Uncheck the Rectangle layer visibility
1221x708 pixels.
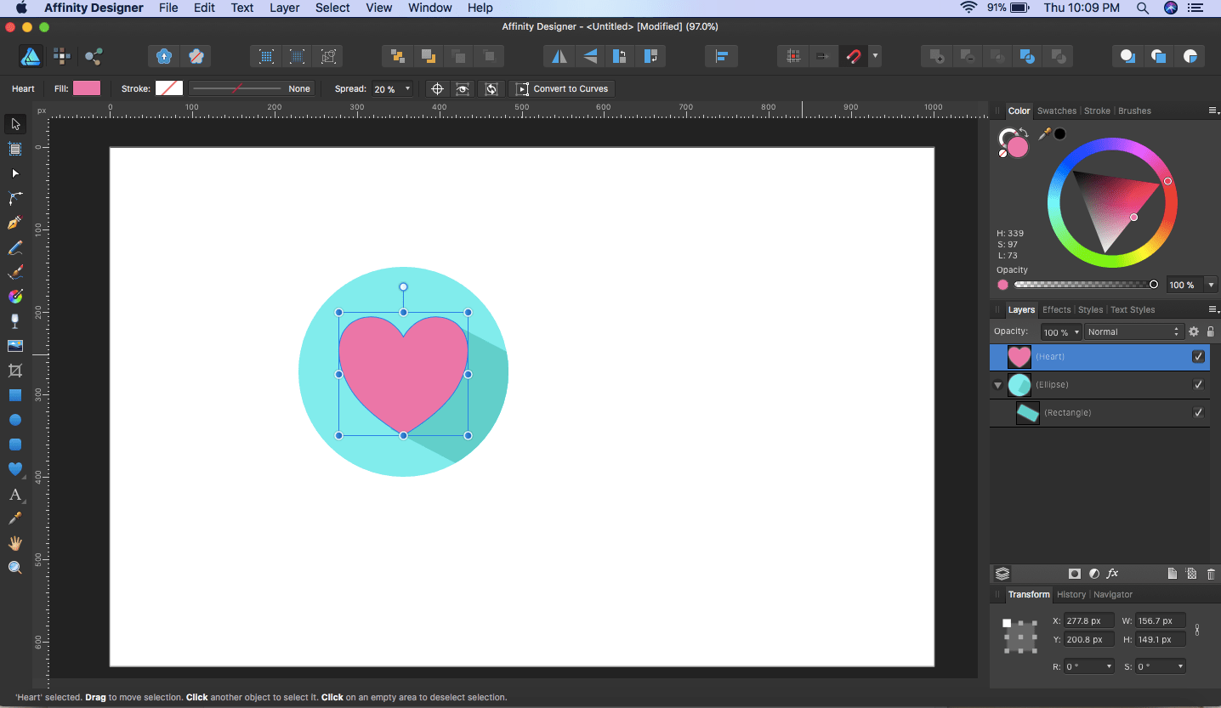click(x=1198, y=413)
